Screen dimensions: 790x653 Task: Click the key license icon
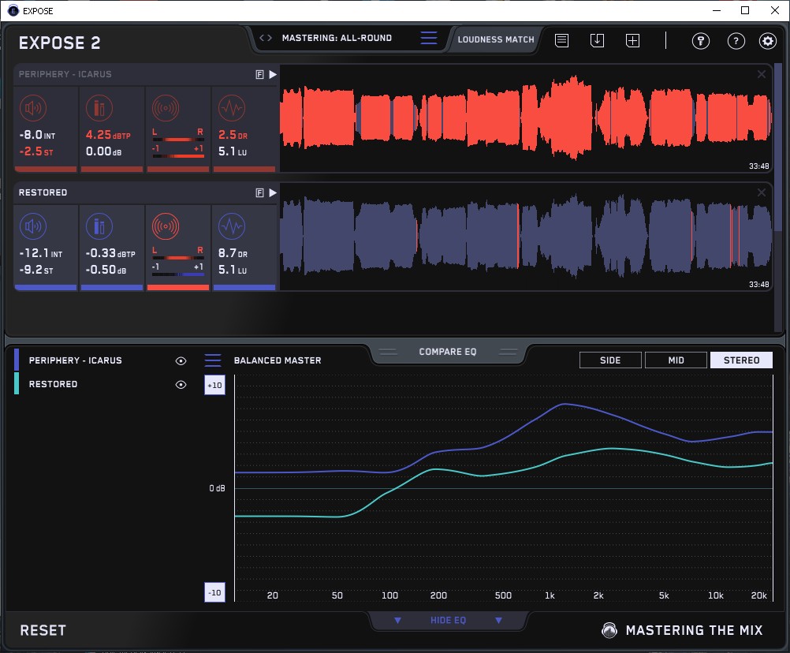pyautogui.click(x=701, y=41)
